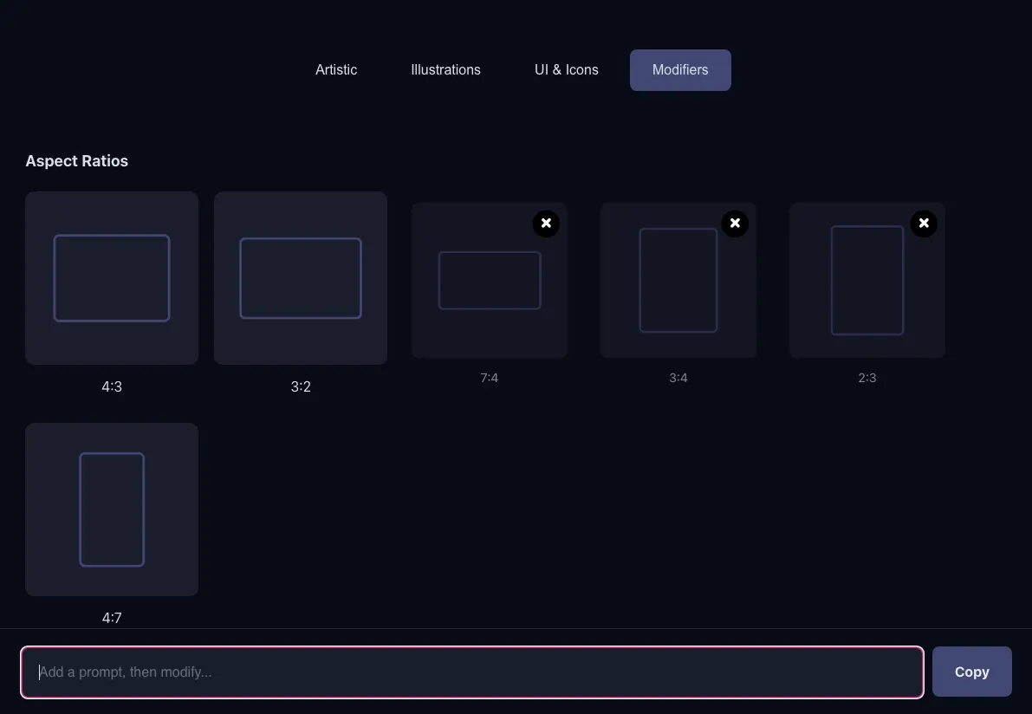1032x714 pixels.
Task: Select the 3:2 aspect ratio card
Action: [x=301, y=277]
